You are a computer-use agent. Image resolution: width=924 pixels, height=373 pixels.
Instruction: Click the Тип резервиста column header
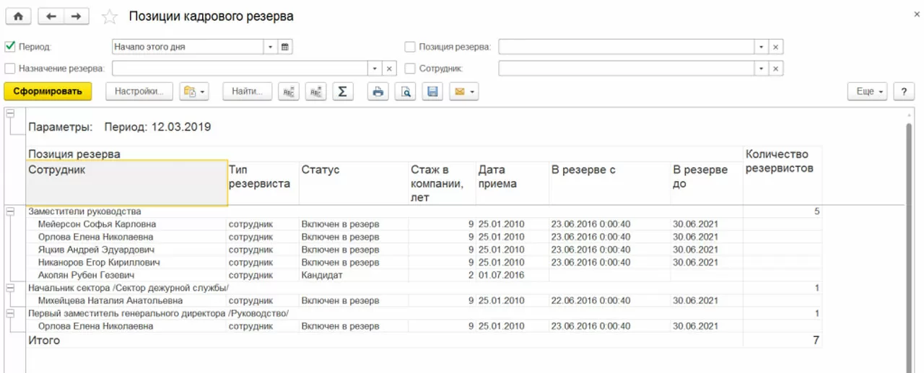pos(263,183)
